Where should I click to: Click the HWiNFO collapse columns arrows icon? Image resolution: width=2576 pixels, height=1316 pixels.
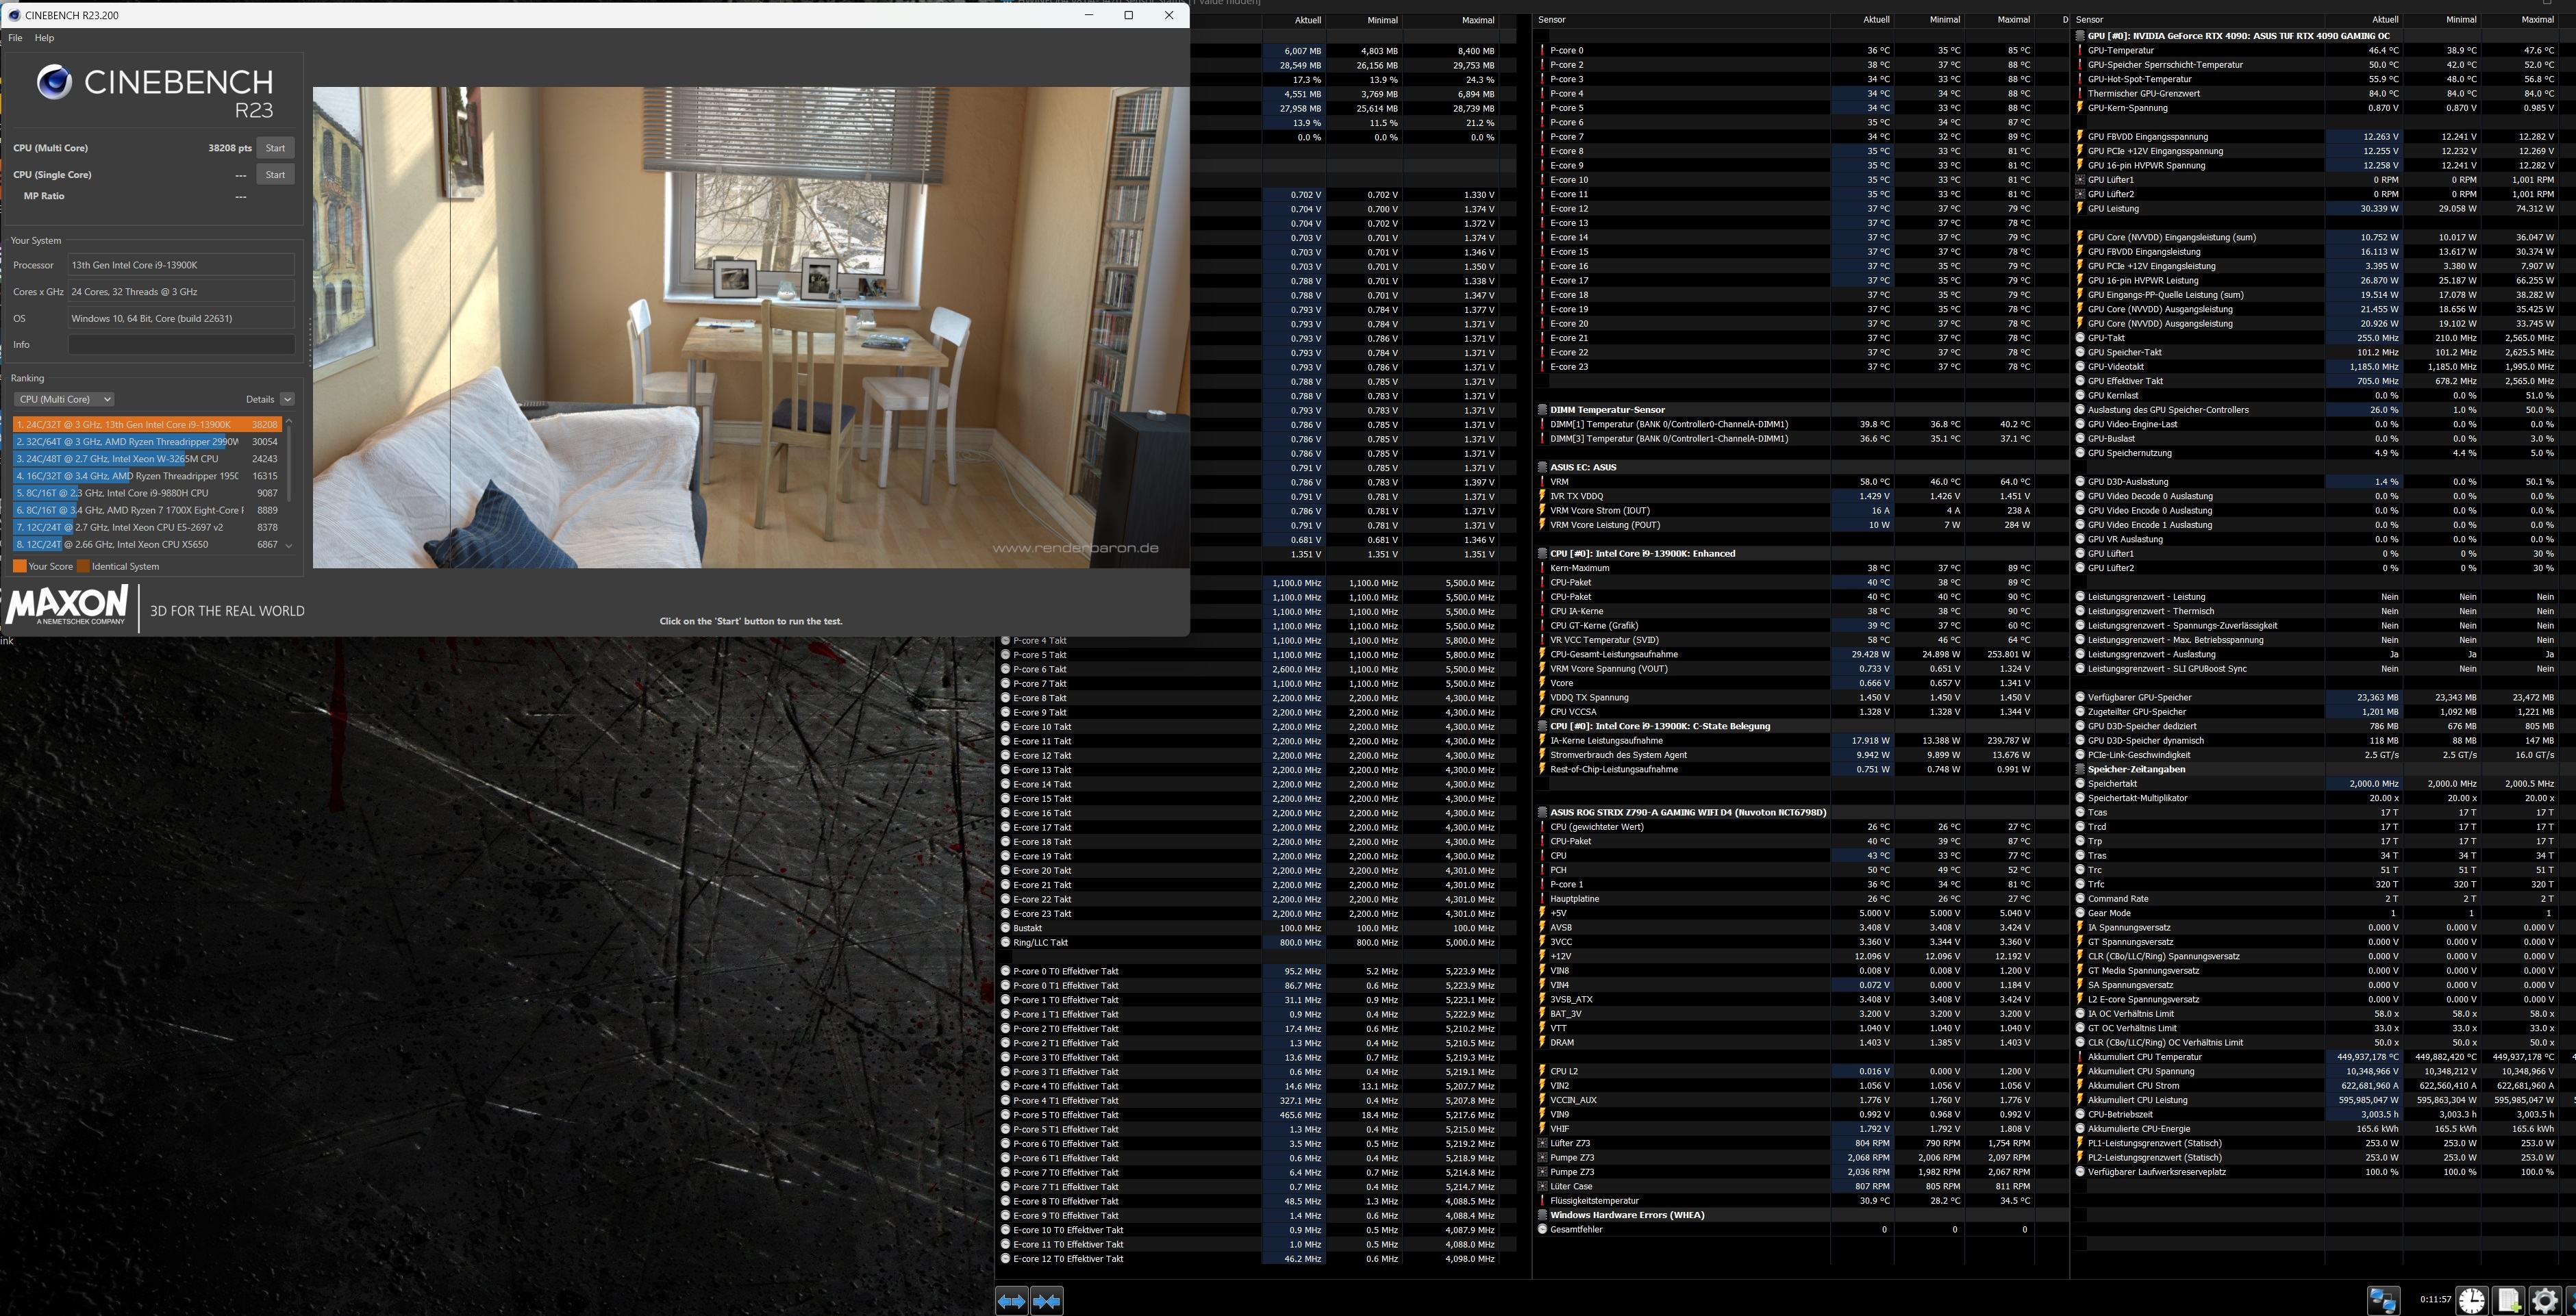[1047, 1301]
